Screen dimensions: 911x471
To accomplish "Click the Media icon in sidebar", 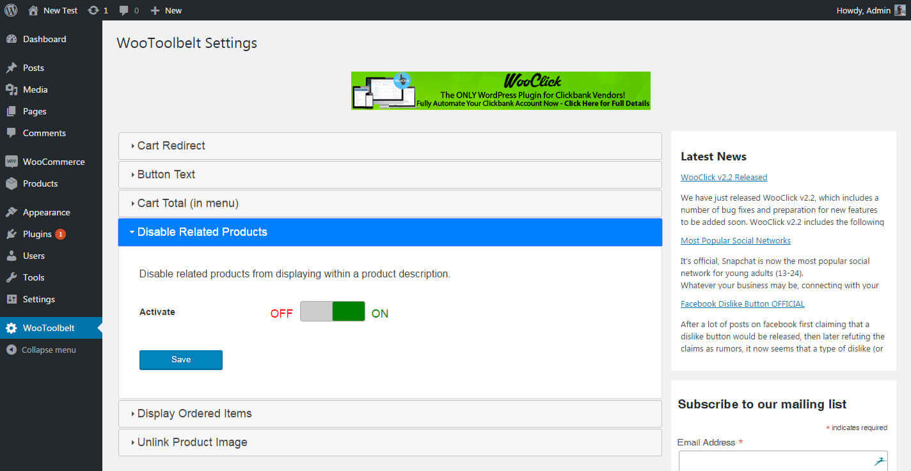I will point(11,89).
